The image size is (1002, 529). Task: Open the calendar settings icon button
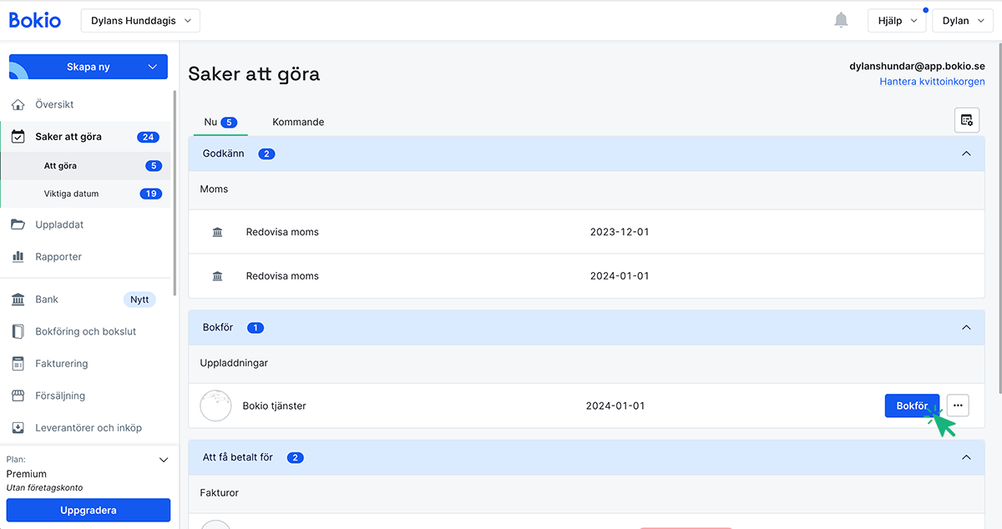pyautogui.click(x=966, y=120)
